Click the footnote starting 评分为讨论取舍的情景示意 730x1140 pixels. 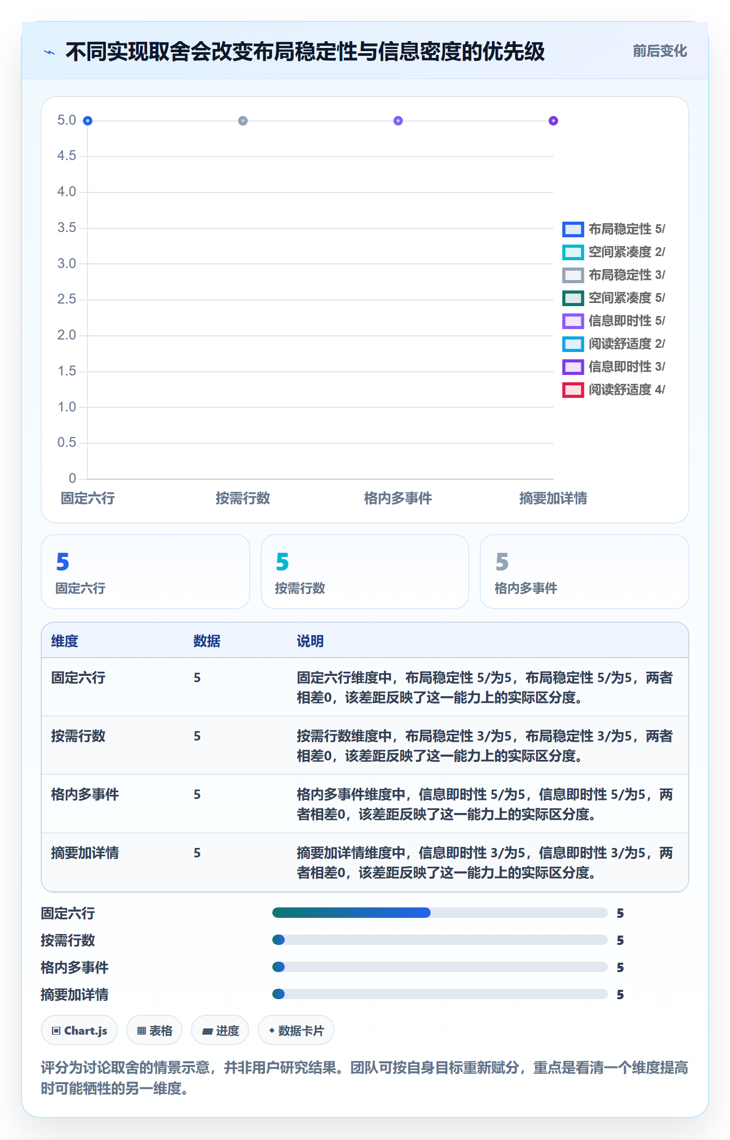pos(364,1078)
